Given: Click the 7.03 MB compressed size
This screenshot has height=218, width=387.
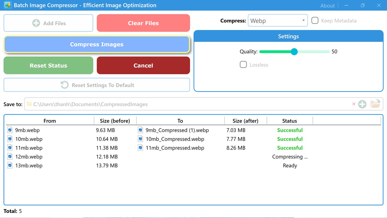Looking at the screenshot, I should [236, 130].
